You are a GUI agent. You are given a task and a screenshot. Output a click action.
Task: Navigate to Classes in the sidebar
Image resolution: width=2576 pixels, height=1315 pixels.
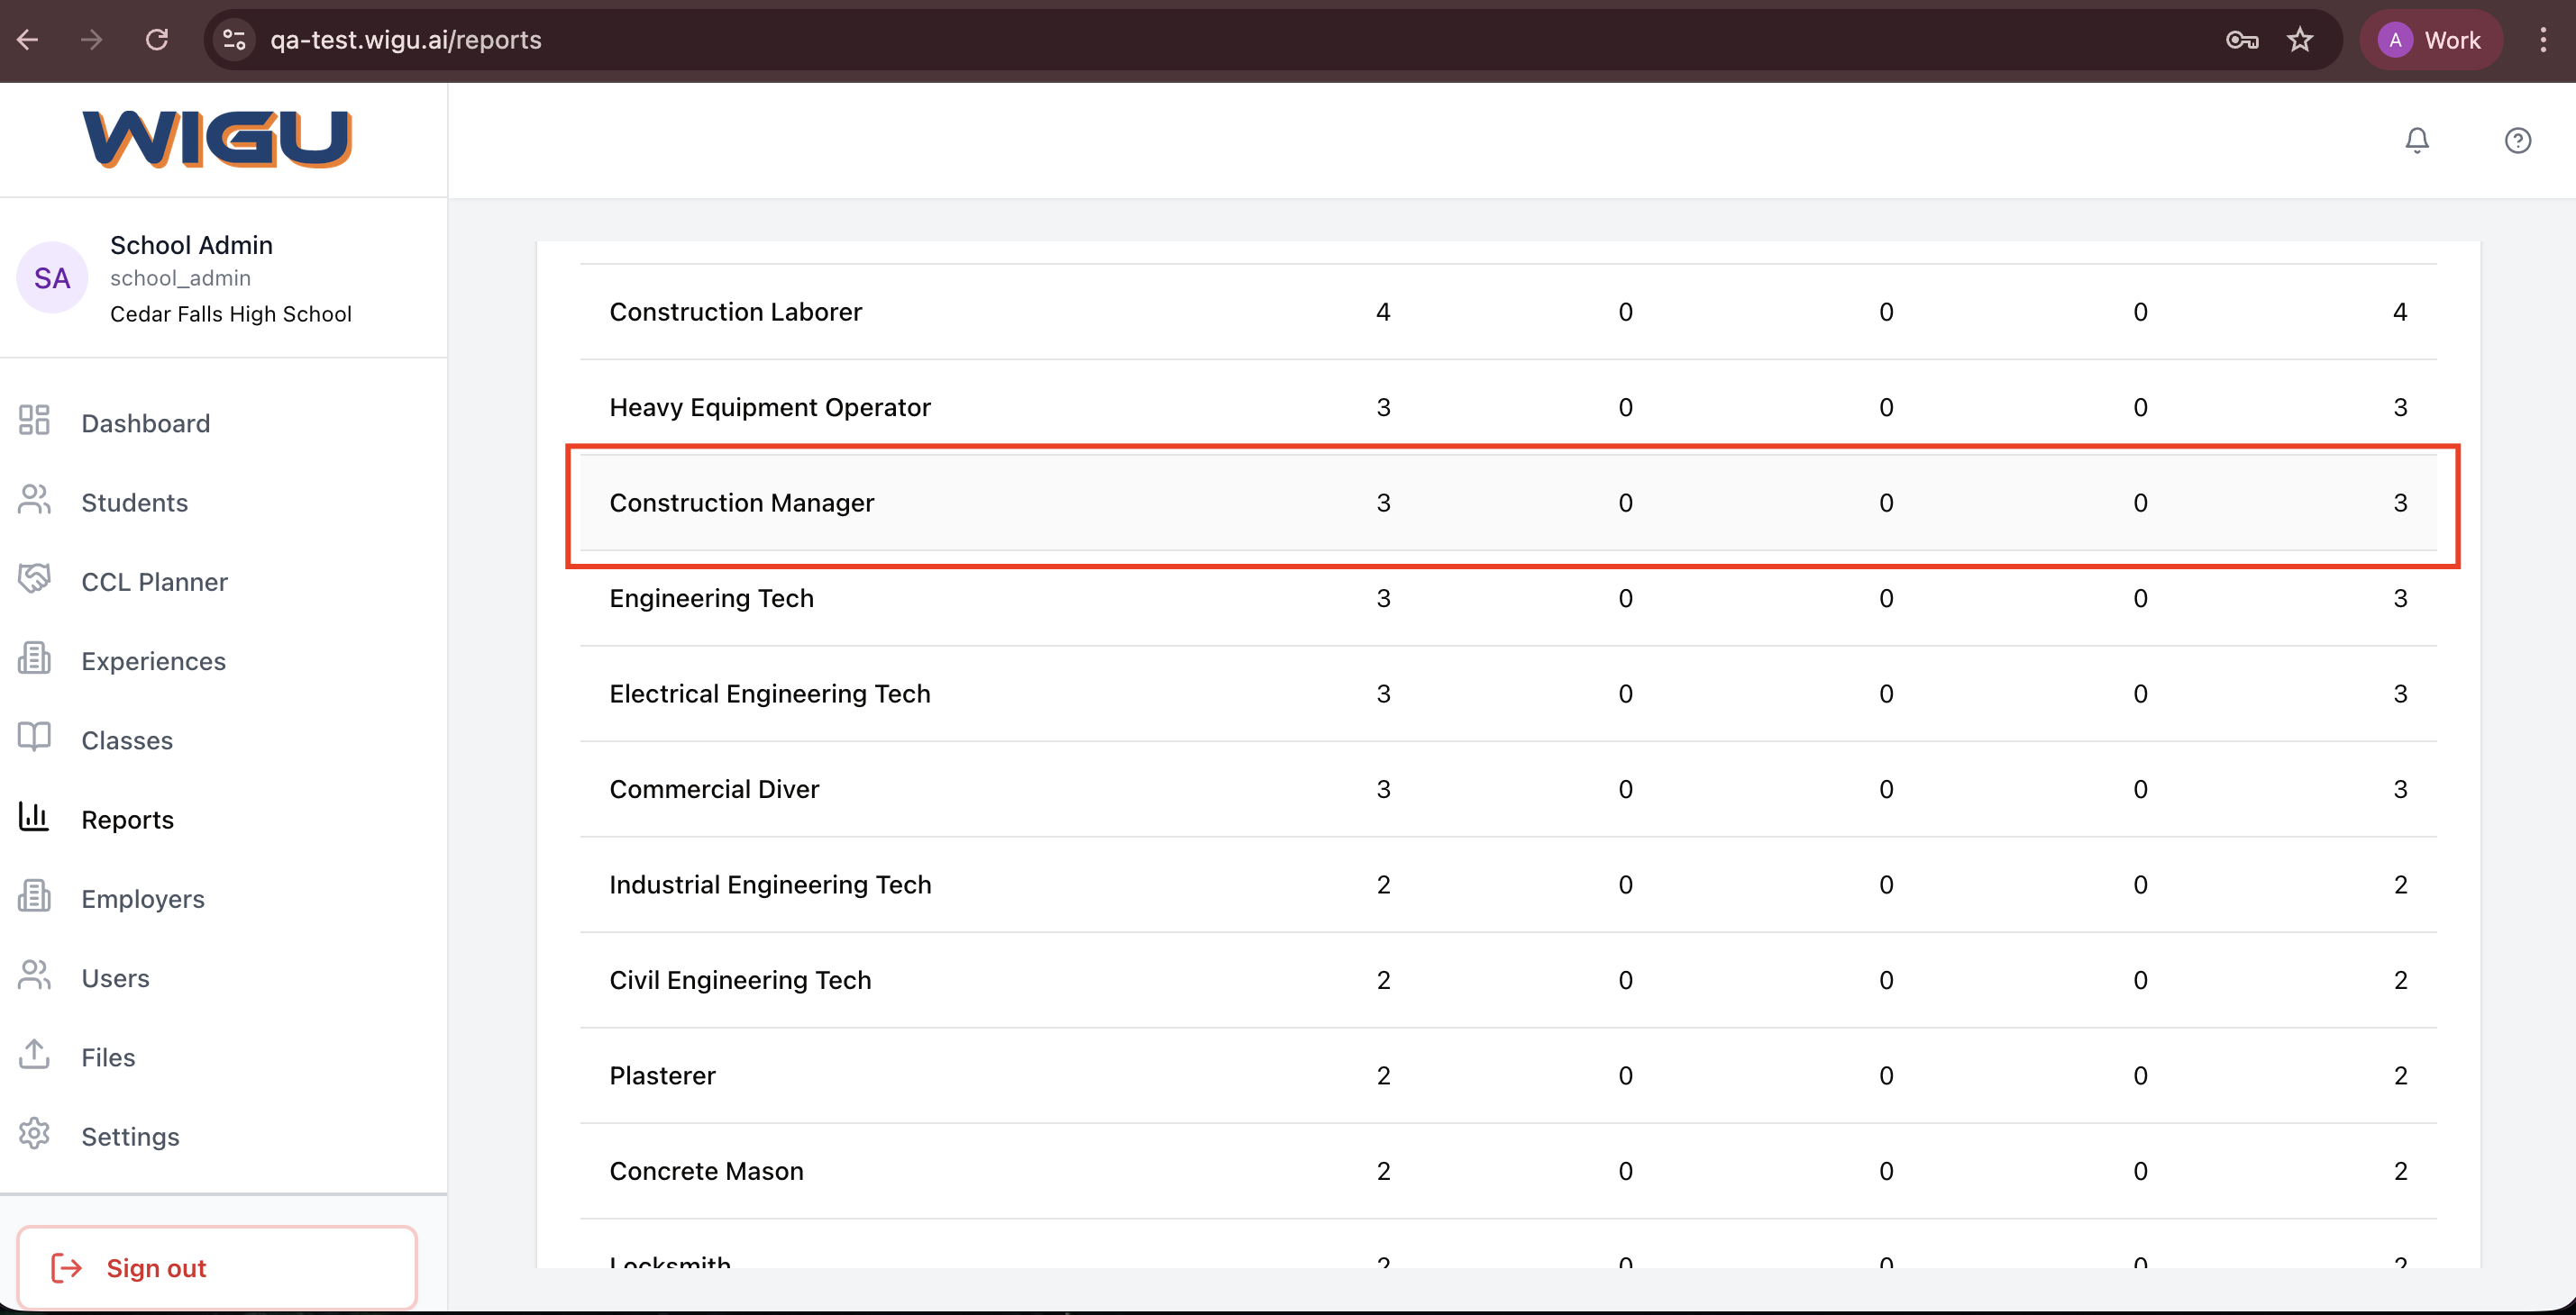point(127,740)
